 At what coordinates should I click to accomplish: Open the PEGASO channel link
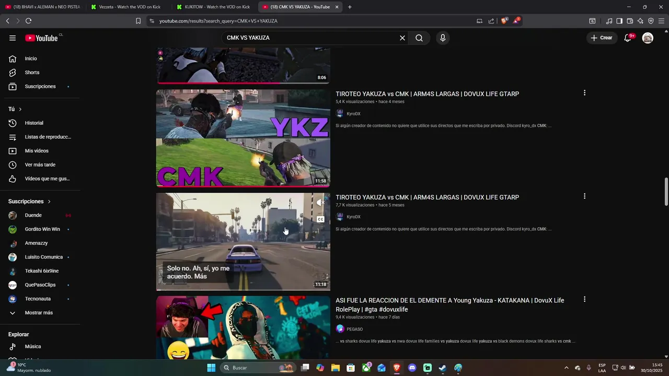point(354,329)
